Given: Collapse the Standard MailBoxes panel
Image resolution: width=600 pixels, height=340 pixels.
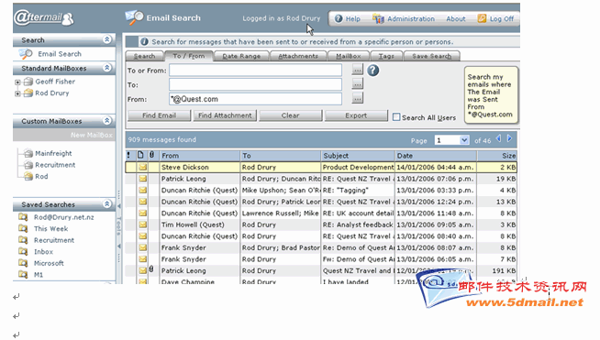Looking at the screenshot, I should 107,68.
